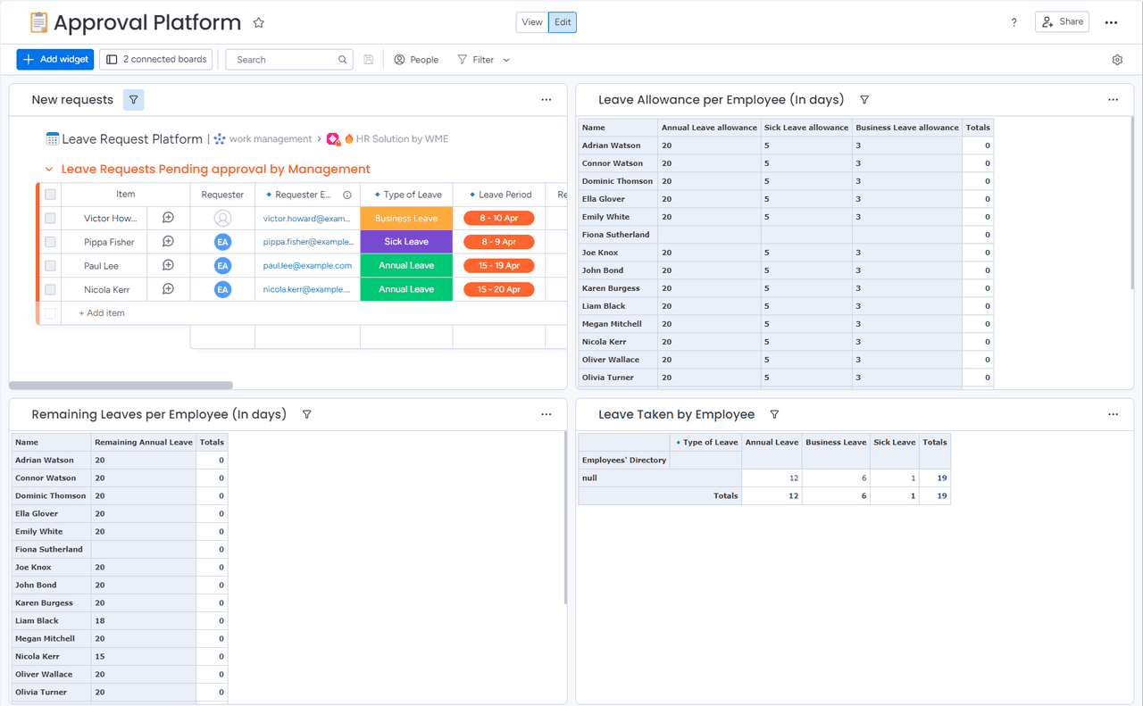Check the Paul Lee row checkbox
Viewport: 1143px width, 706px height.
pyautogui.click(x=50, y=265)
